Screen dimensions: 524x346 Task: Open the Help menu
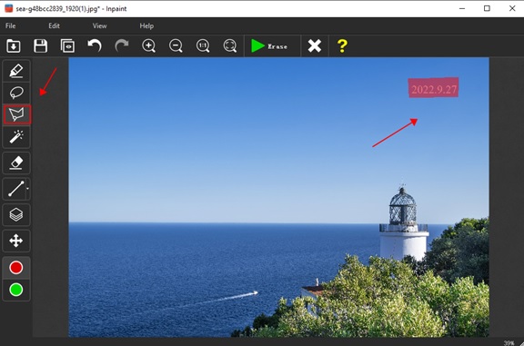coord(146,25)
